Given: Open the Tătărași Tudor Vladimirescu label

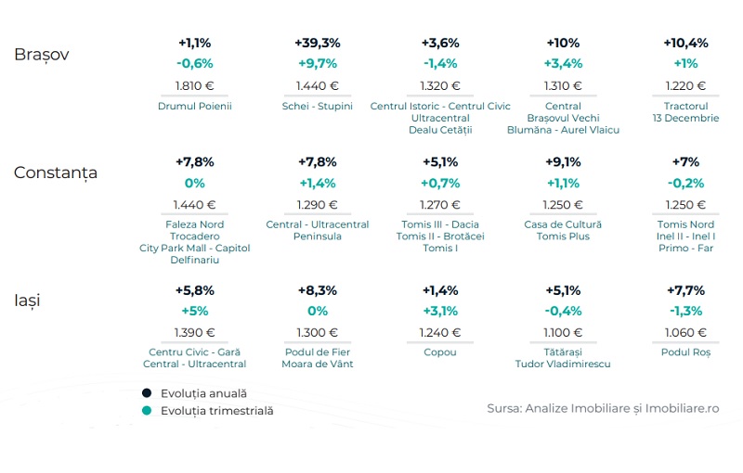Looking at the screenshot, I should [563, 358].
